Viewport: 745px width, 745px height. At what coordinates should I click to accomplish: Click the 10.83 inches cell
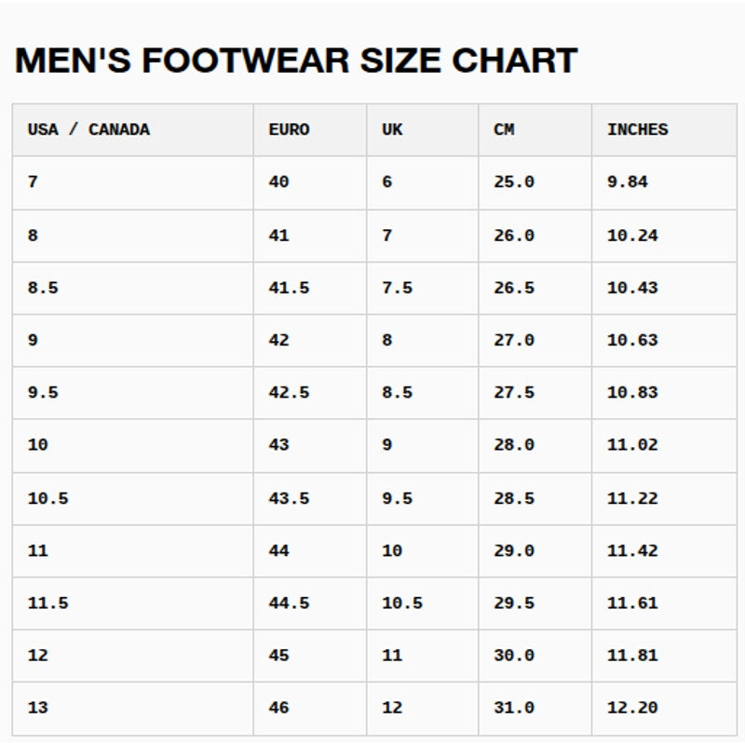664,393
